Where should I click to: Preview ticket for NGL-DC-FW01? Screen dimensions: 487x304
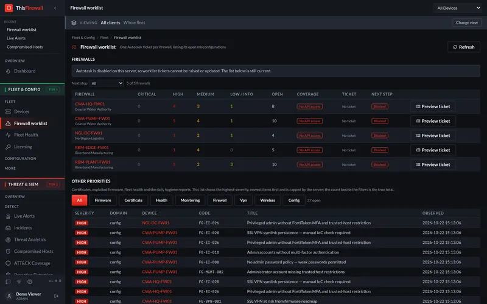433,136
